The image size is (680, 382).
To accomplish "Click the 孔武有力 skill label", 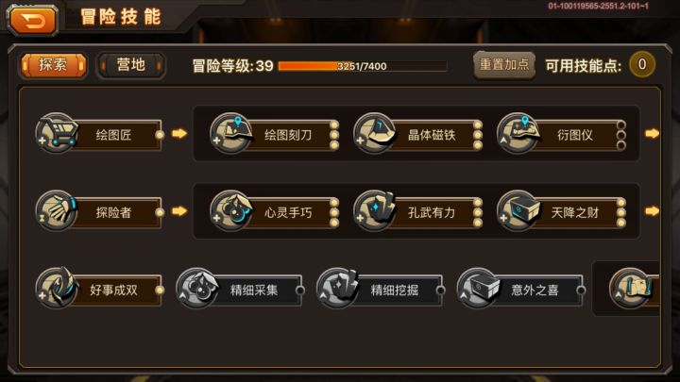I will 432,212.
